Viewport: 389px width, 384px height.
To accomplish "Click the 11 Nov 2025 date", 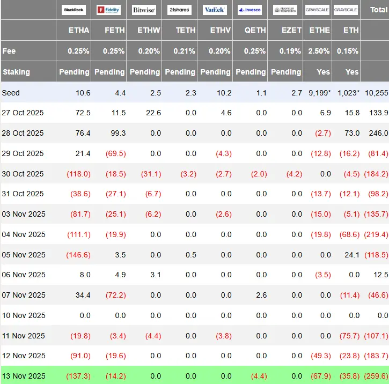I will (x=24, y=336).
